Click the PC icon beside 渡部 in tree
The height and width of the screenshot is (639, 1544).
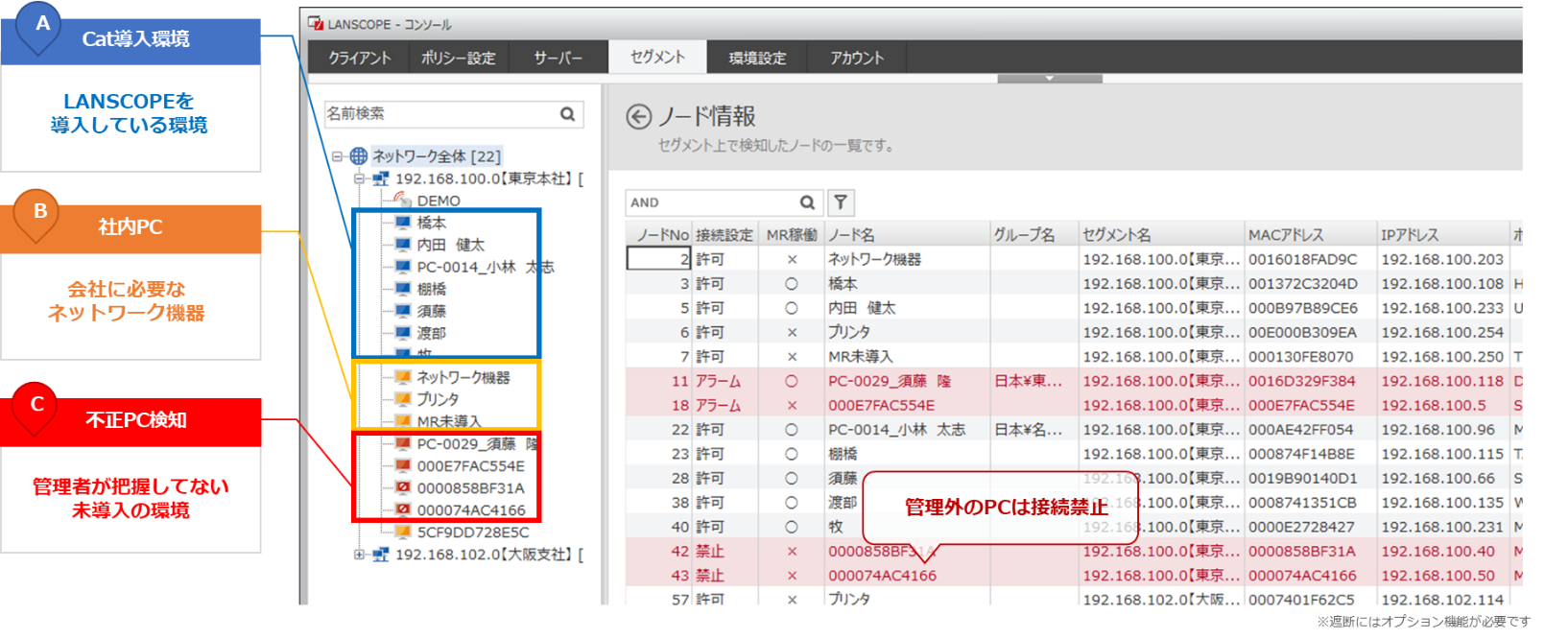tap(403, 333)
